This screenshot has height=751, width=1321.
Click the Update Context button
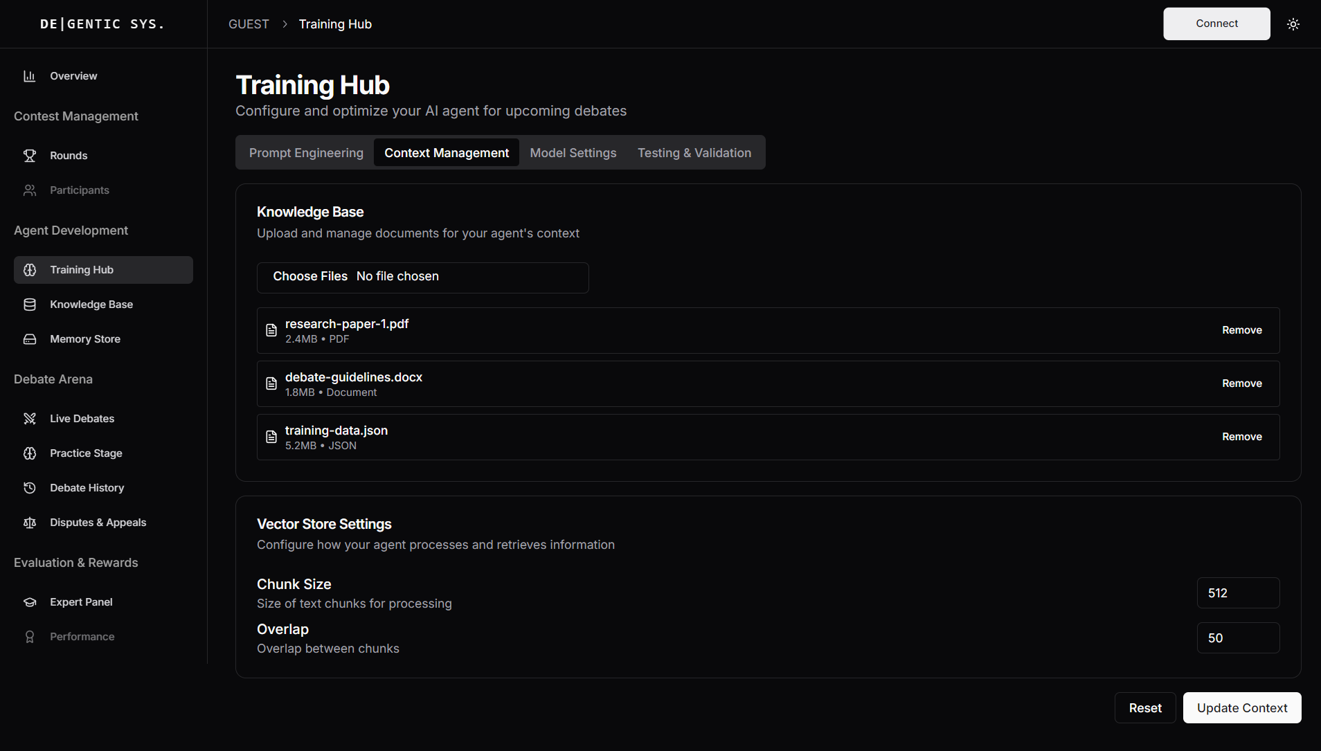[x=1241, y=708]
